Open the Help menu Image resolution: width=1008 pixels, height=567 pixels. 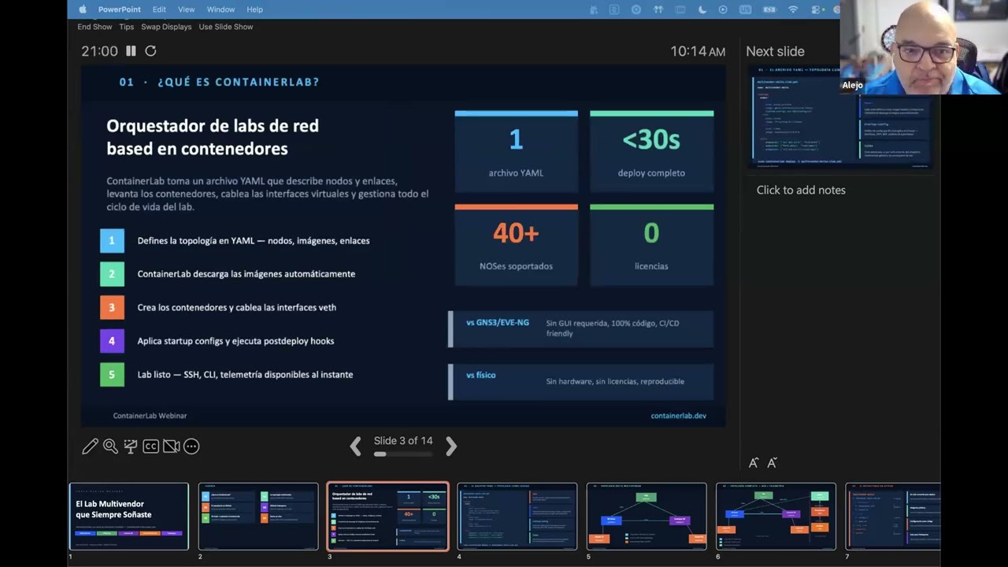click(254, 9)
